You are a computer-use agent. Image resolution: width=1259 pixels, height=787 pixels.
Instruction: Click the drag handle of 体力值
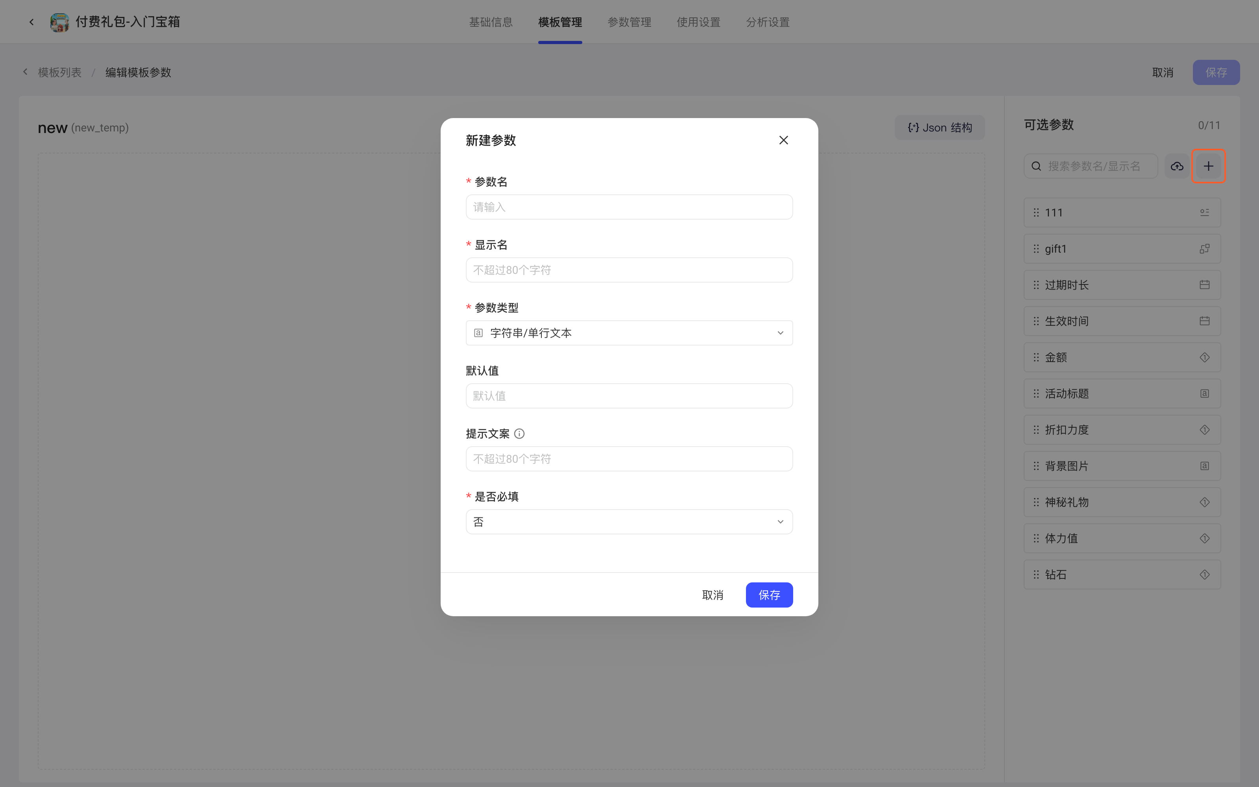click(1036, 538)
